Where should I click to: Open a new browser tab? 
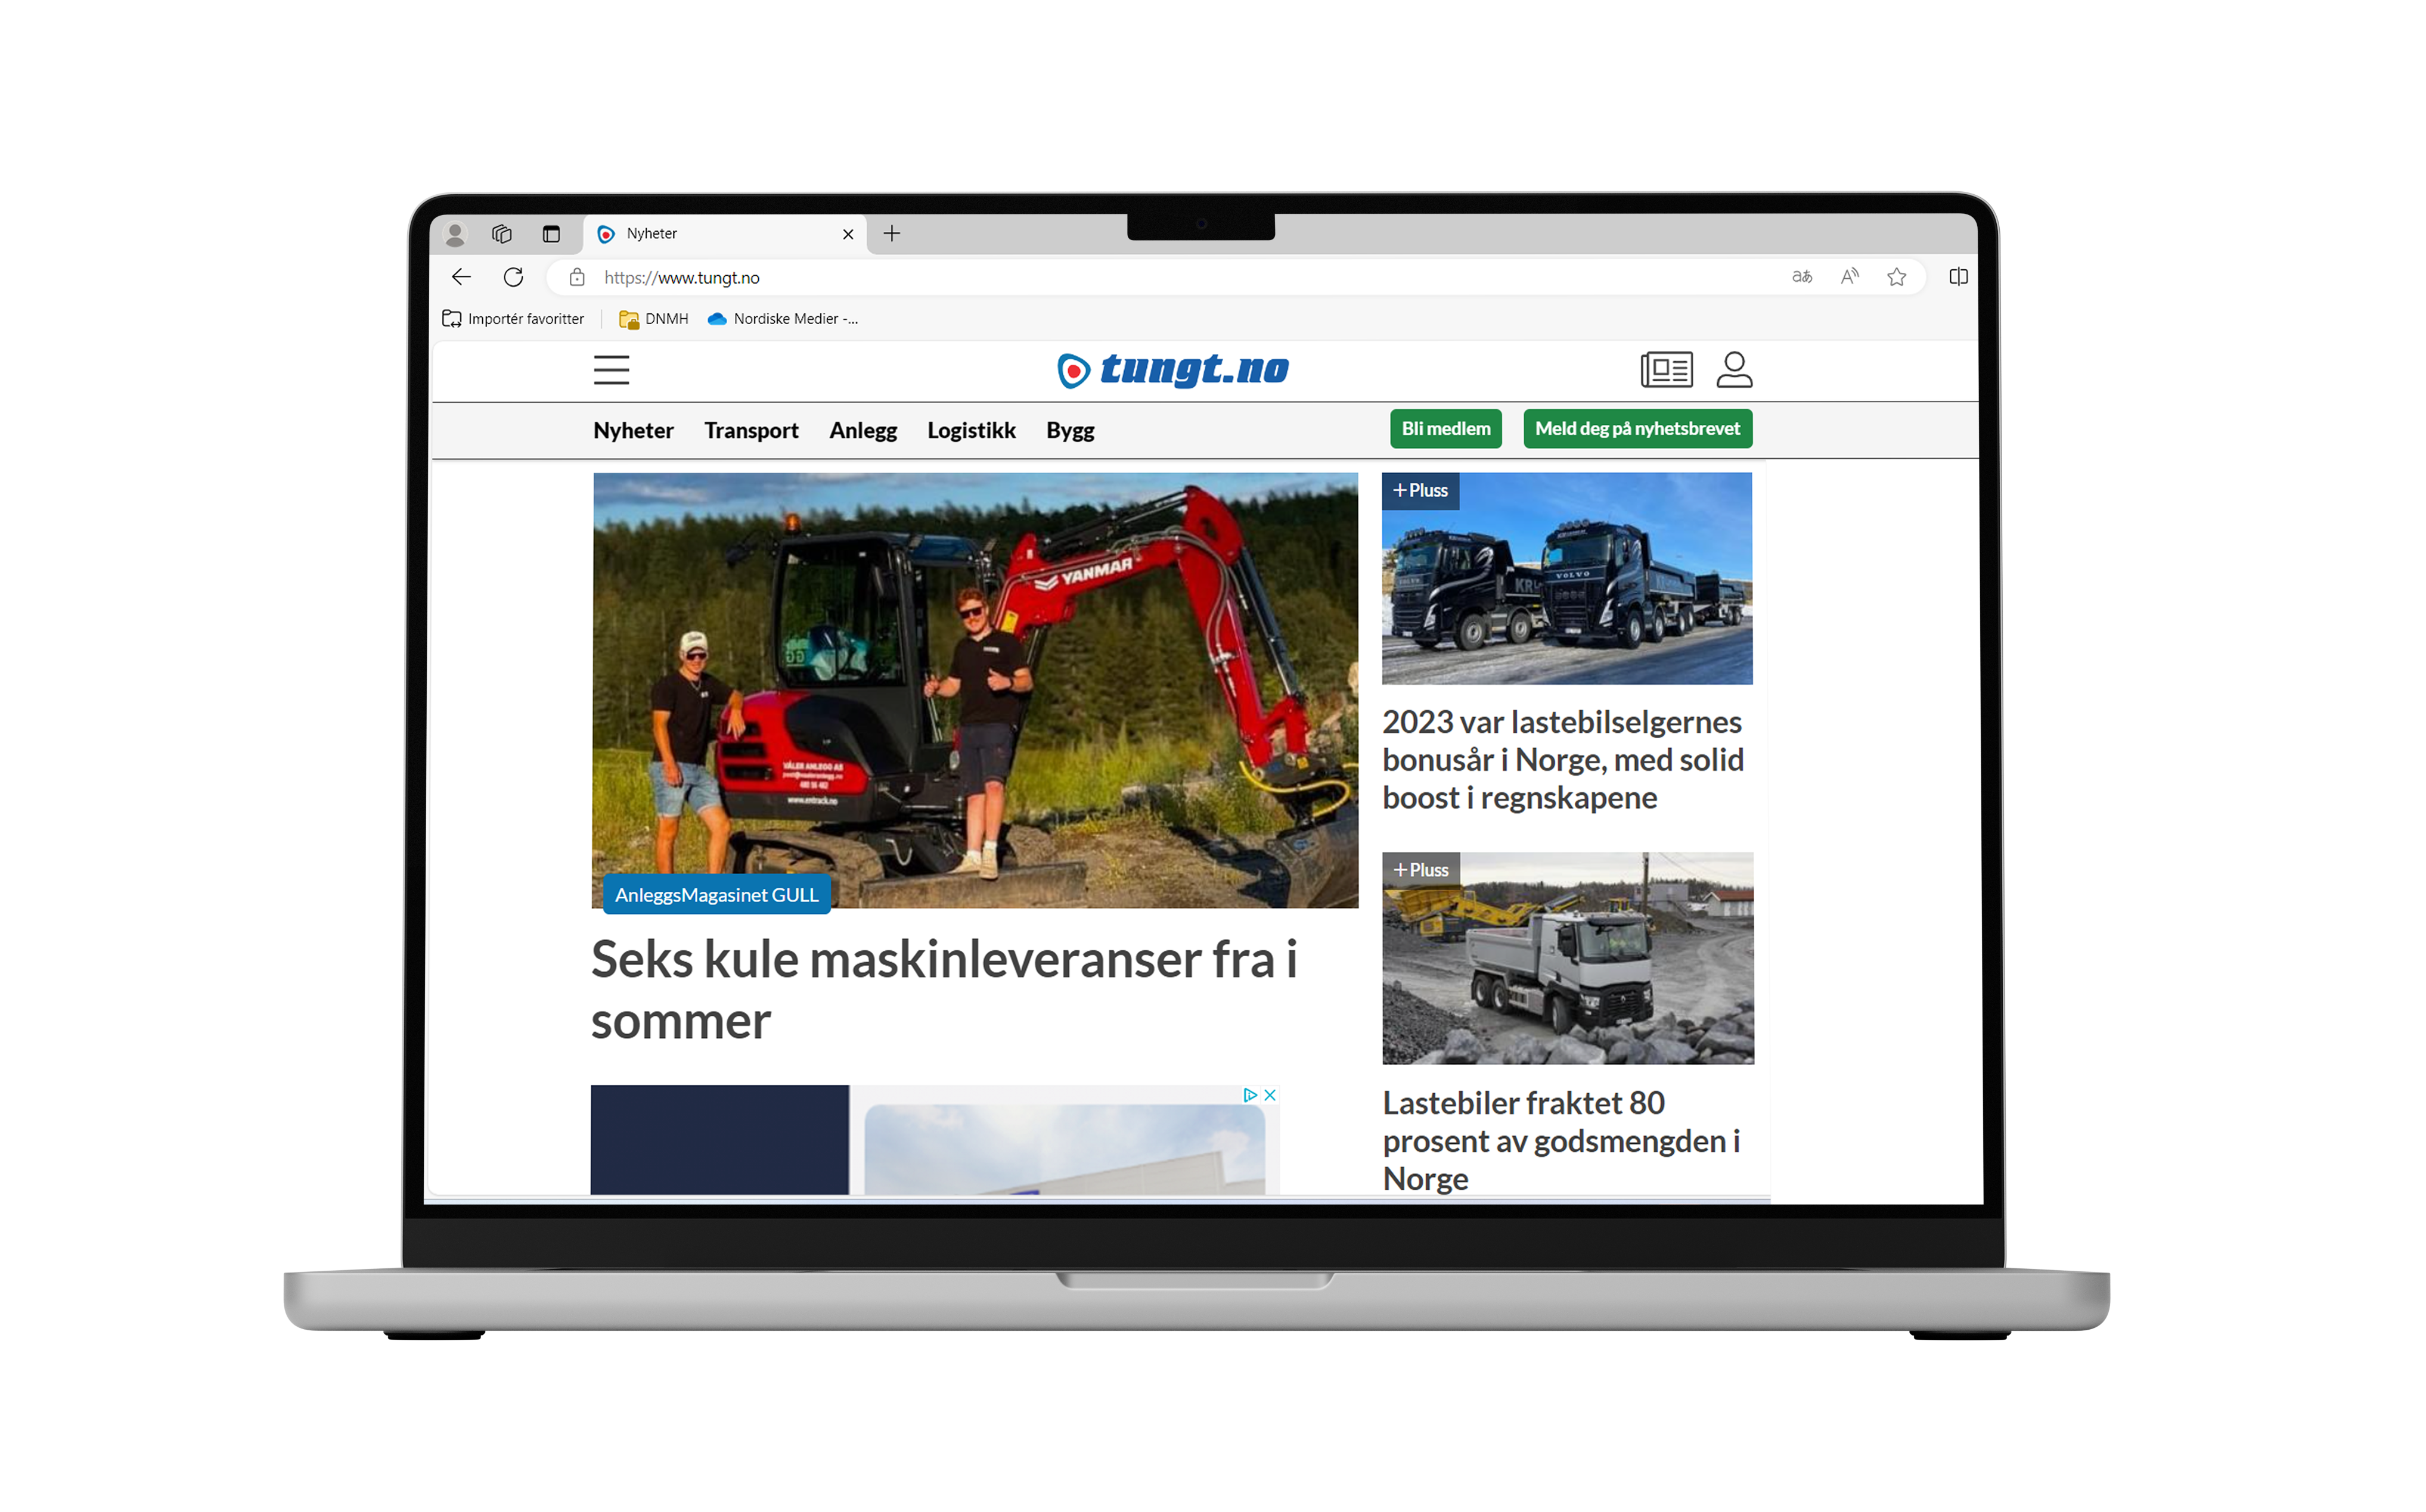[891, 234]
